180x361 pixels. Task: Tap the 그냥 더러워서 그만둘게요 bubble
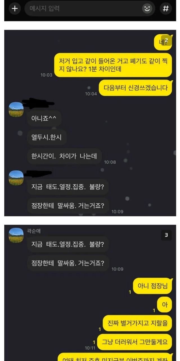(134, 342)
